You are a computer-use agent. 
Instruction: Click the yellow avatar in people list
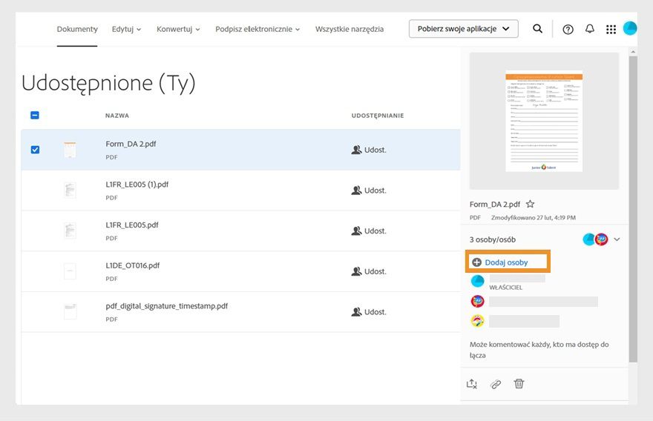coord(477,321)
